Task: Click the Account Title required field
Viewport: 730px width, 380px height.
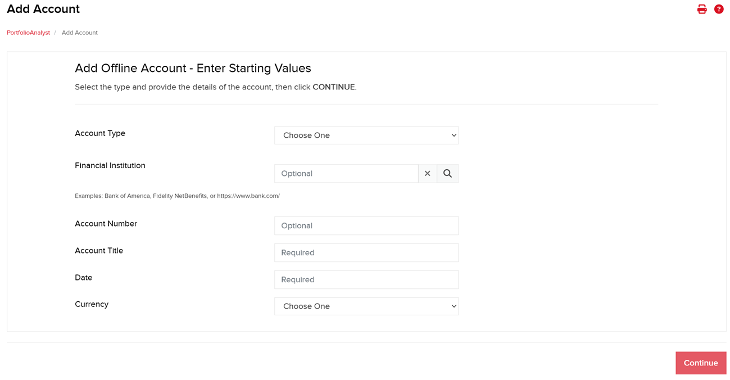Action: pyautogui.click(x=366, y=252)
